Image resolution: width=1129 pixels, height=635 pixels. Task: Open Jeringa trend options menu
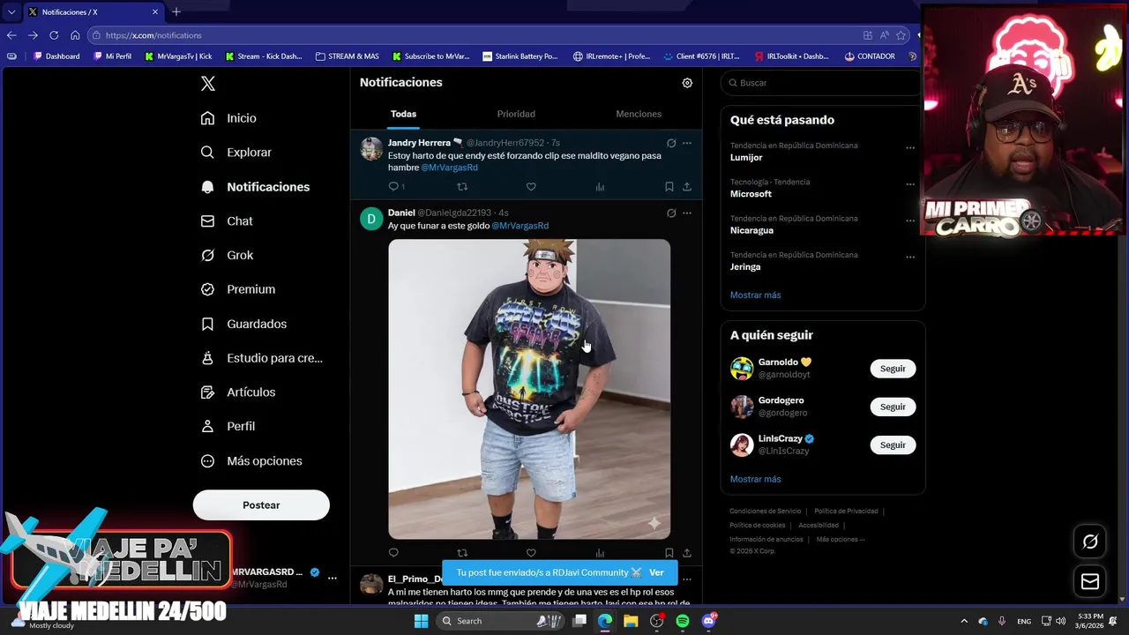910,258
